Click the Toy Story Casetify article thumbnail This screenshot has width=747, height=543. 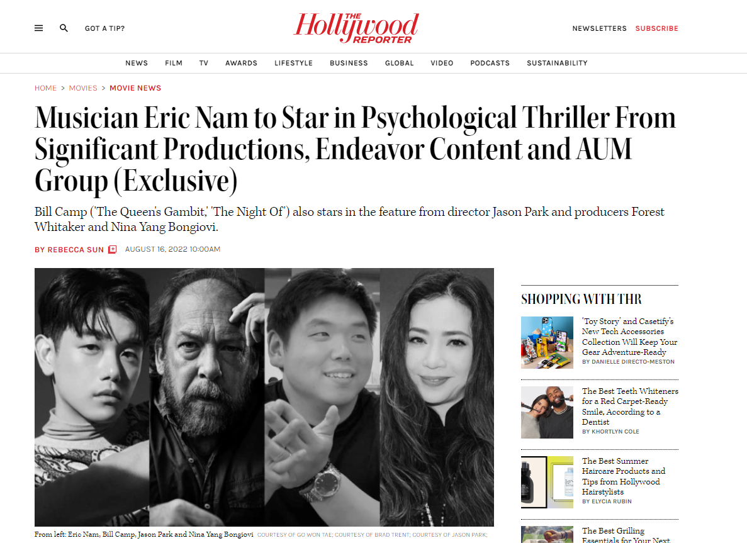[547, 342]
